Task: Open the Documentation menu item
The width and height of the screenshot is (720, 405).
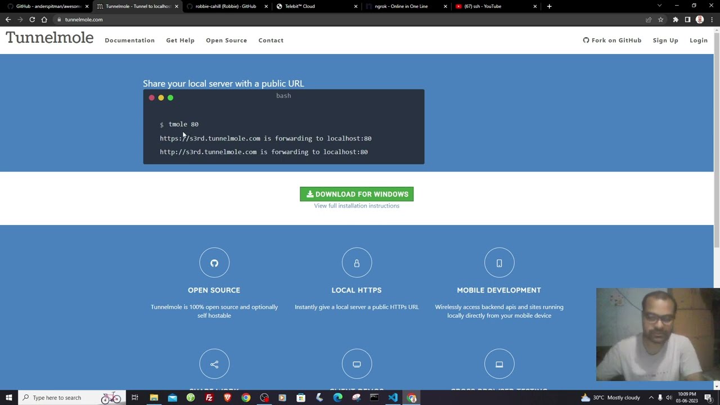Action: (129, 40)
